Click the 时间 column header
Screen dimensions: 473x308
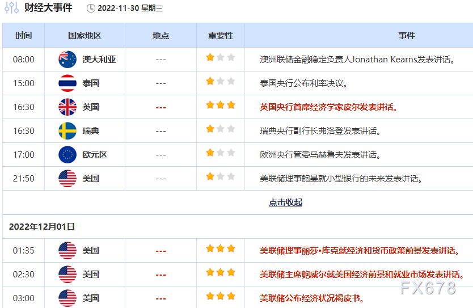pyautogui.click(x=23, y=36)
